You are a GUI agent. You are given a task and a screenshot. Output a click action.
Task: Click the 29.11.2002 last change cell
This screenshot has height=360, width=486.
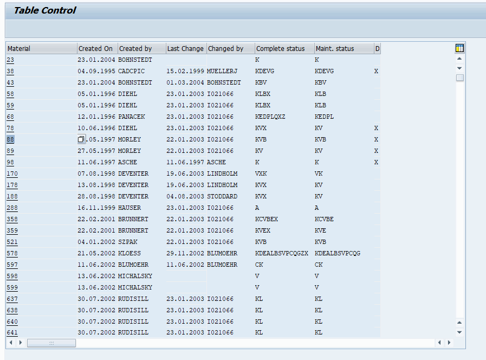(185, 253)
